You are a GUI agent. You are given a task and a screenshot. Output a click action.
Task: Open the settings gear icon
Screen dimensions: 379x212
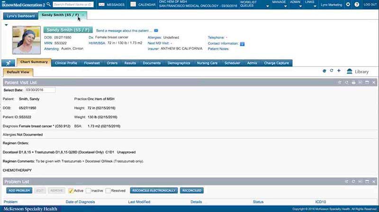pos(348,4)
